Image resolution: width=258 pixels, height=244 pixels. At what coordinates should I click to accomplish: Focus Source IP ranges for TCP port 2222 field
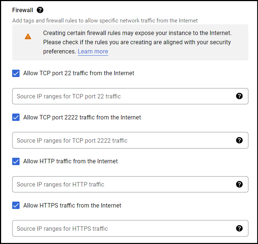[x=130, y=140]
